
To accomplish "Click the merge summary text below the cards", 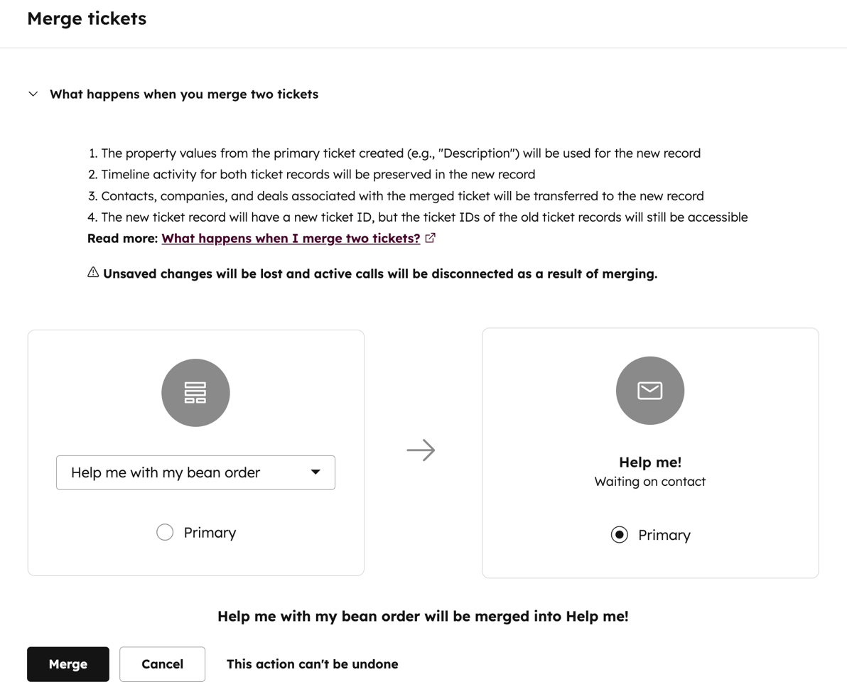I will coord(422,616).
